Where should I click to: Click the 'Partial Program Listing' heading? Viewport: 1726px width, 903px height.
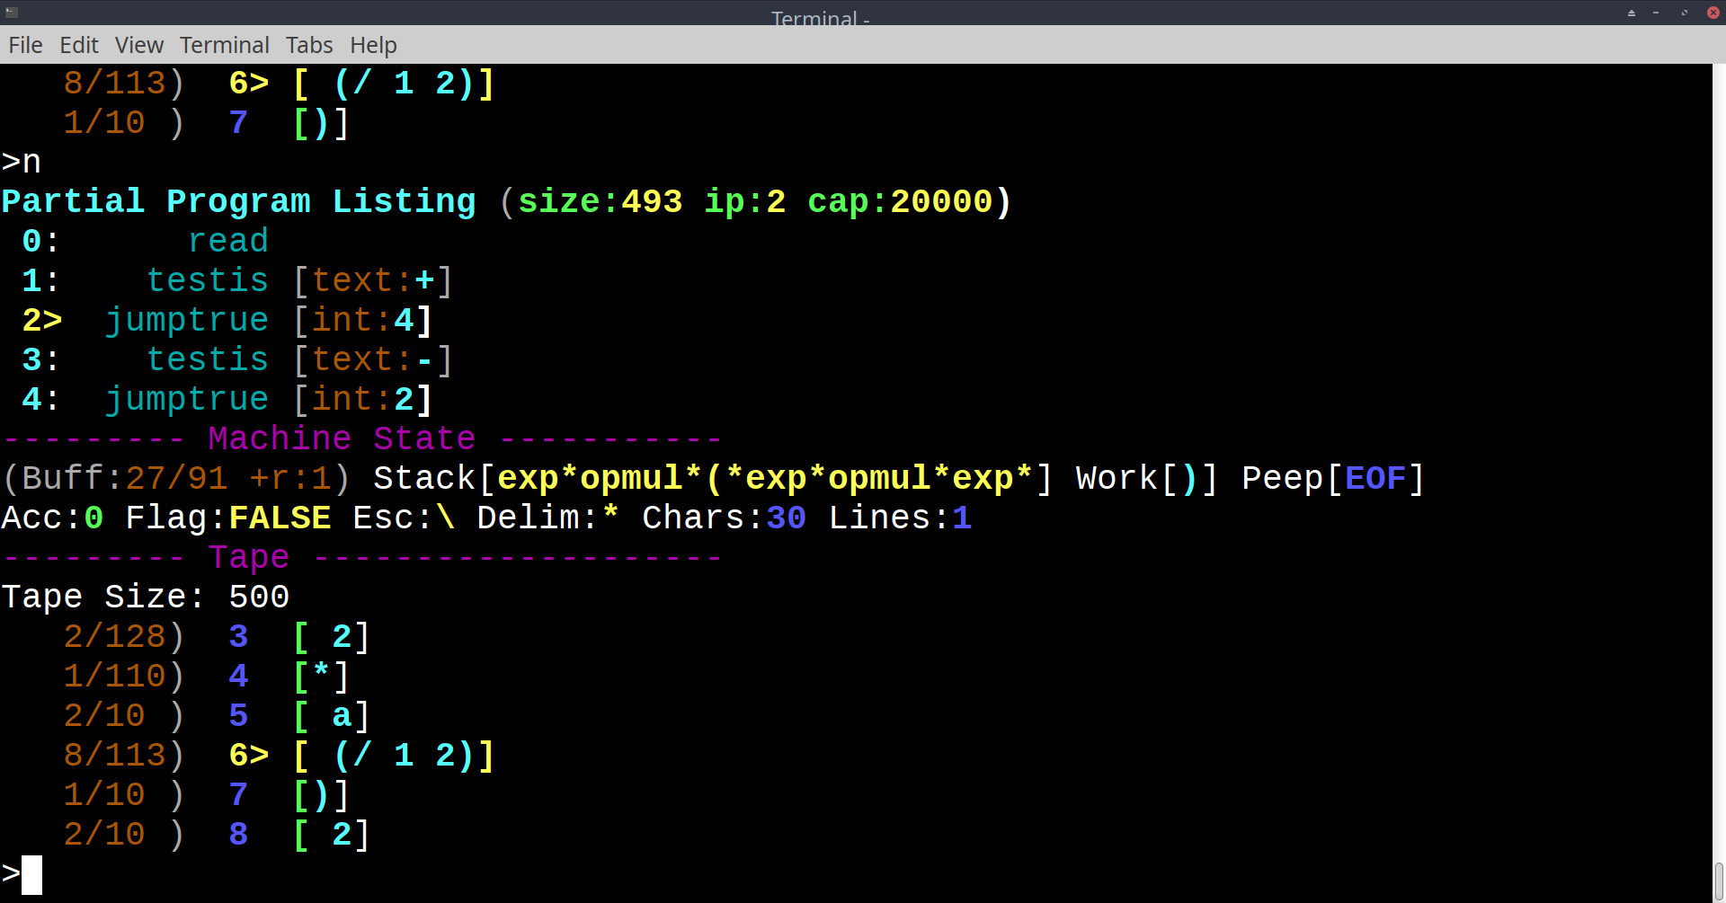(238, 201)
